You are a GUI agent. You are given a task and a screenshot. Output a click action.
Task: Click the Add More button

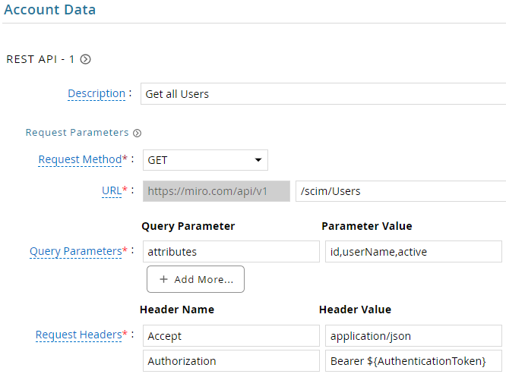tap(195, 279)
